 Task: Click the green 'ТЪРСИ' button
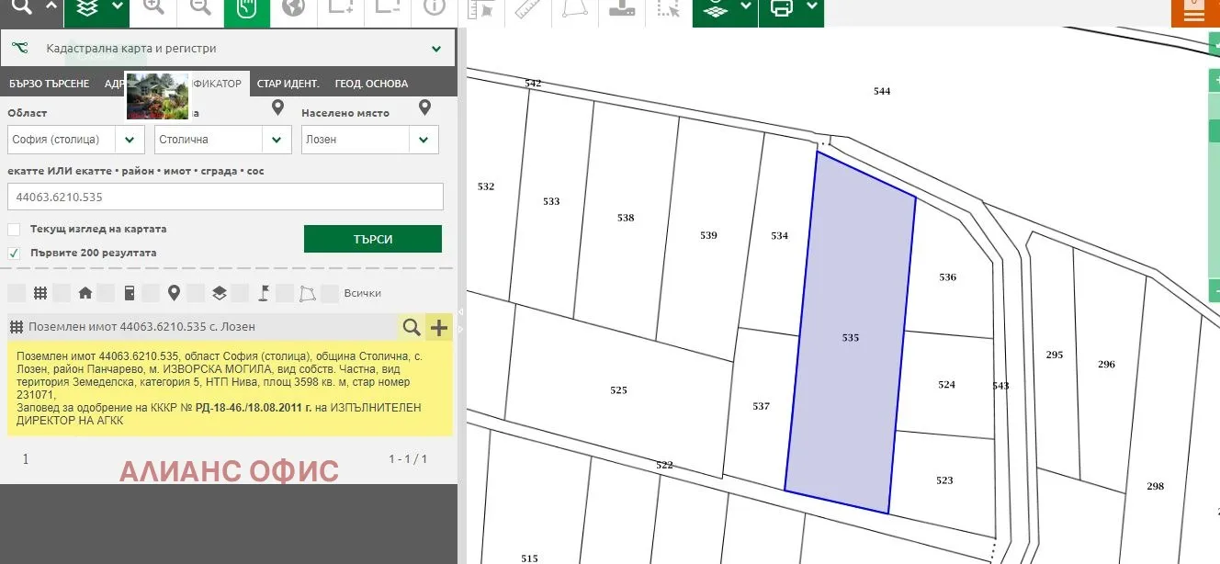tap(372, 239)
